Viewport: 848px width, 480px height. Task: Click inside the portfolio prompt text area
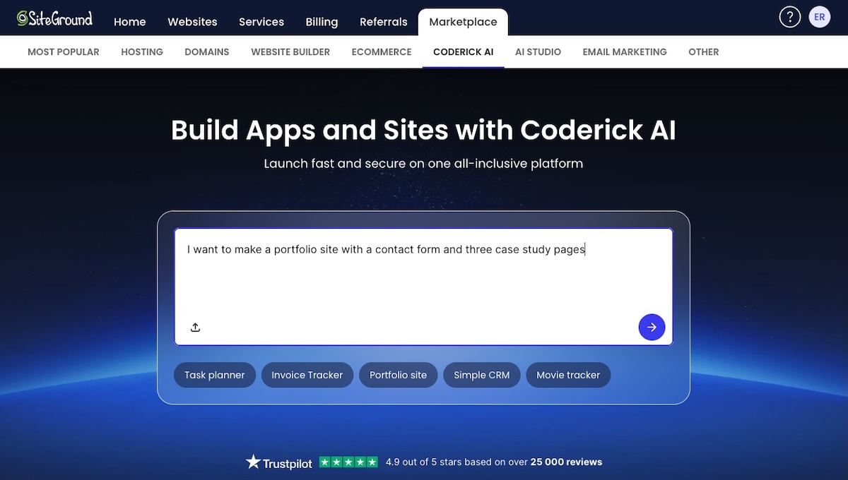[x=423, y=287]
